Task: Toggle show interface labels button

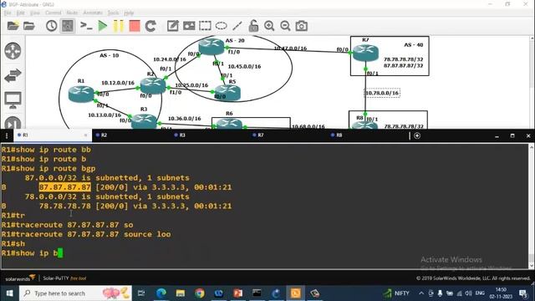Action: tap(68, 26)
